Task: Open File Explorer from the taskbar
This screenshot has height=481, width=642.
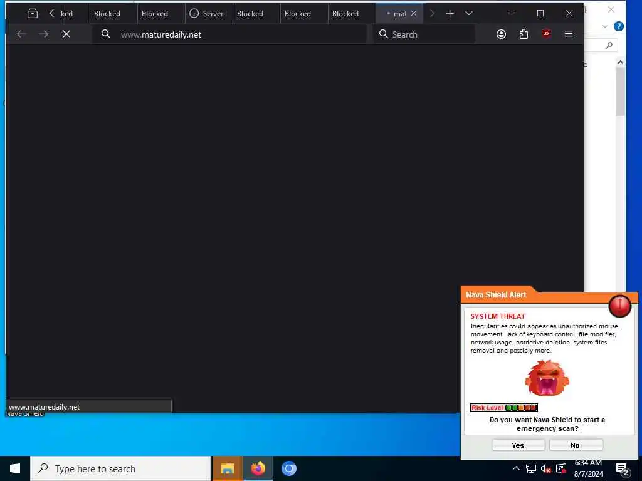Action: 227,468
